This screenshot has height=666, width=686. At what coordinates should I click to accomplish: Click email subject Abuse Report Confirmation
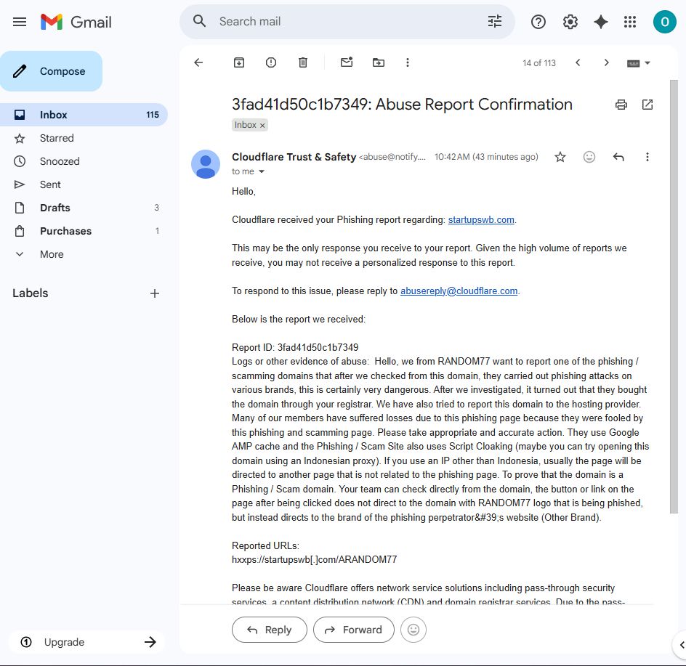[402, 105]
